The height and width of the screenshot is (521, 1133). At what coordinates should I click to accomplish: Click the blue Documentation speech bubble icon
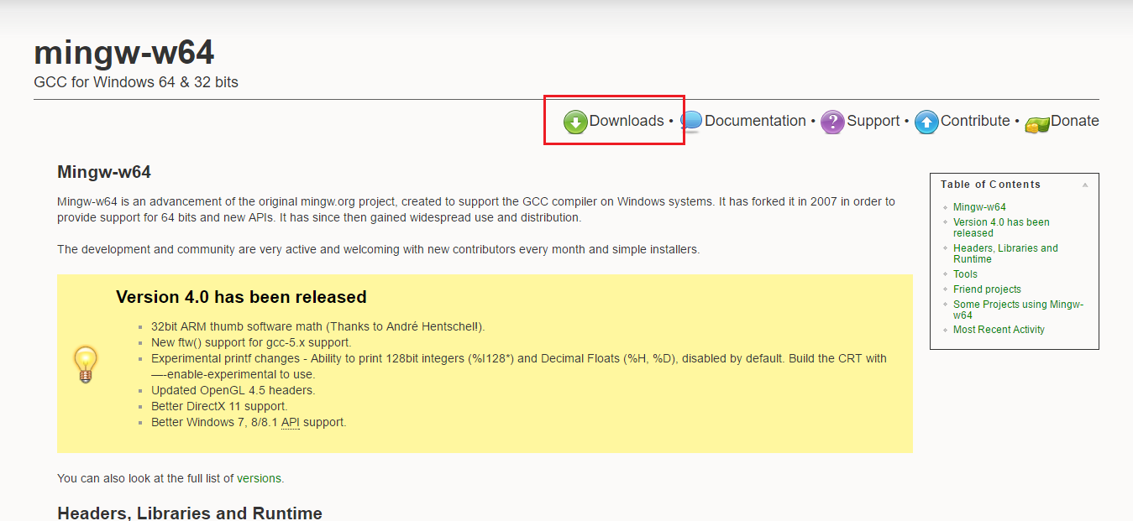coord(691,122)
